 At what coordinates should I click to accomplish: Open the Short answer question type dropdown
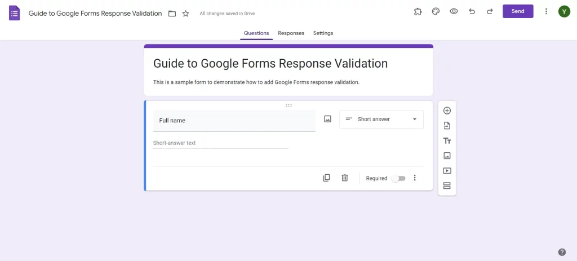tap(381, 120)
